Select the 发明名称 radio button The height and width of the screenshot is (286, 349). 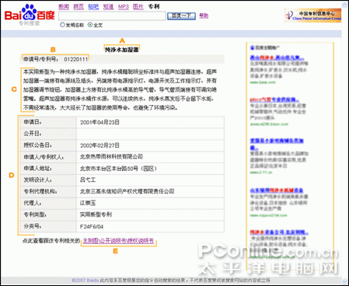(62, 25)
